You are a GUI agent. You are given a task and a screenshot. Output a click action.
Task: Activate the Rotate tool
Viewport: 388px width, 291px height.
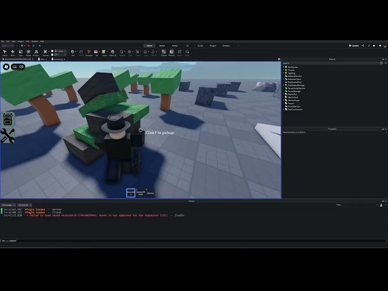point(28,53)
